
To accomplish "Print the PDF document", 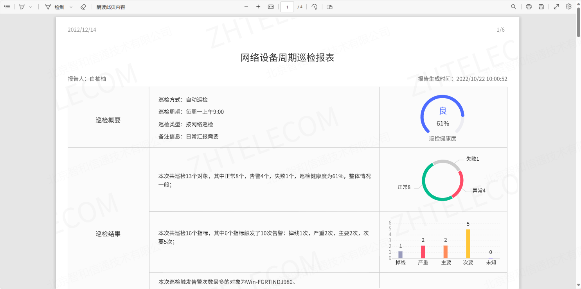I will tap(529, 7).
